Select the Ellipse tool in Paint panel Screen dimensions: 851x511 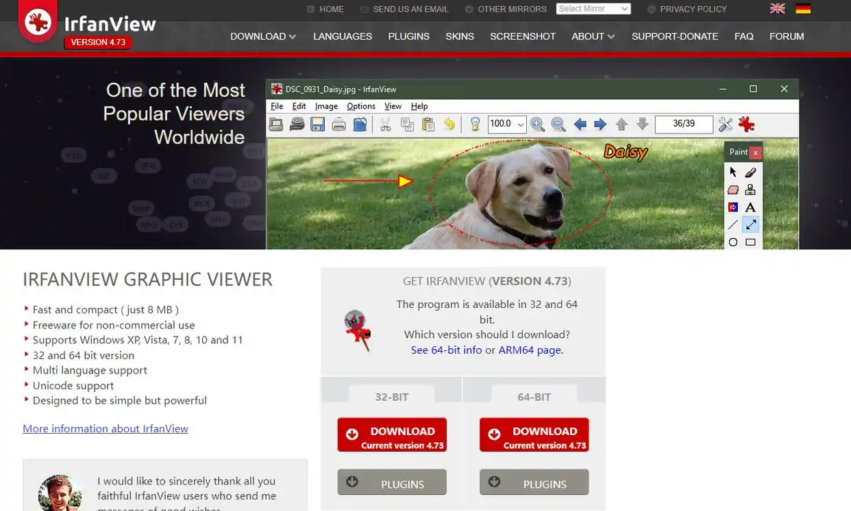tap(733, 242)
